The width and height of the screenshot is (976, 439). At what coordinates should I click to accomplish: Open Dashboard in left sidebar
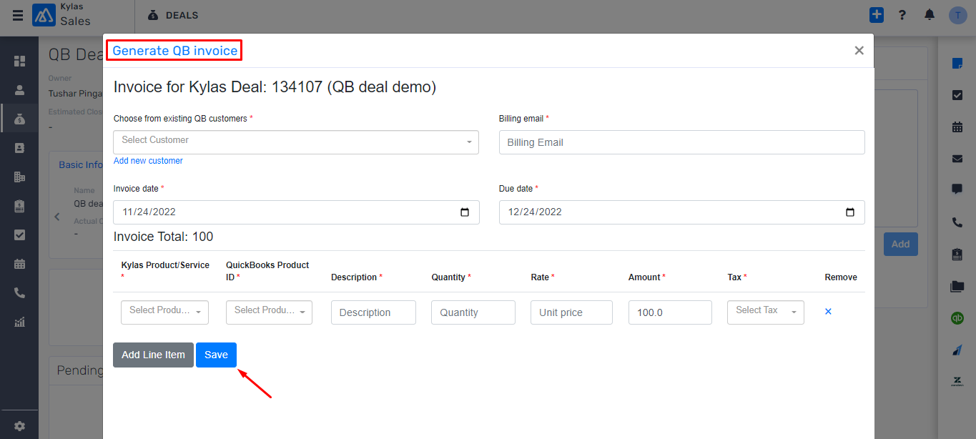pos(19,61)
